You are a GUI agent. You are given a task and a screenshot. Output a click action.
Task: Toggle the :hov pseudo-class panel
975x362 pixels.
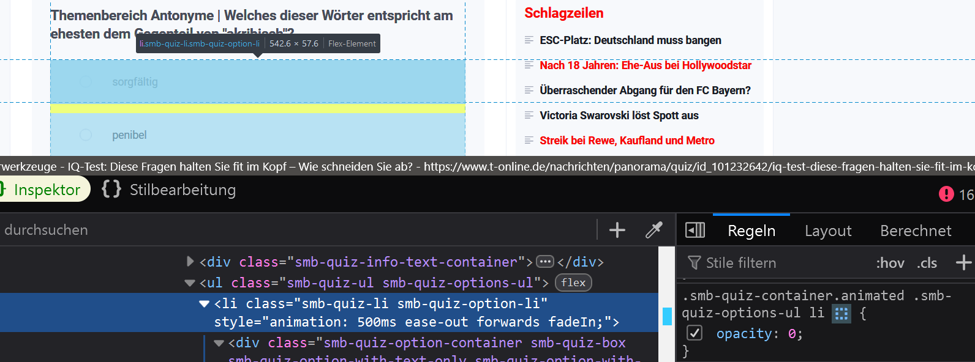pos(890,263)
